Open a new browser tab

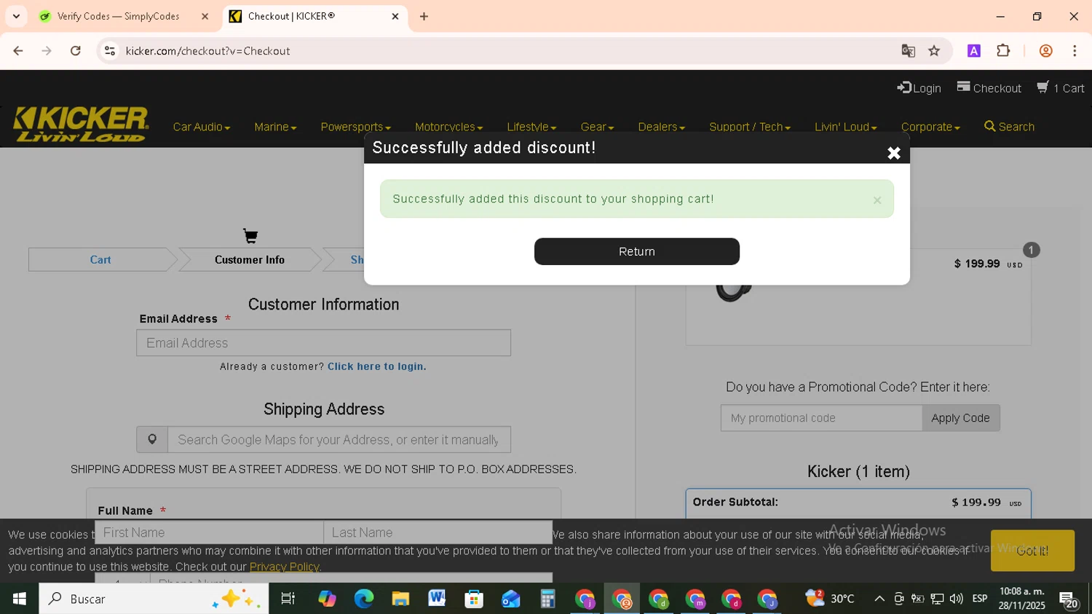point(424,16)
